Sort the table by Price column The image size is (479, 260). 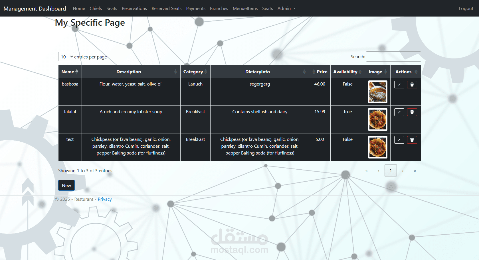tap(320, 72)
